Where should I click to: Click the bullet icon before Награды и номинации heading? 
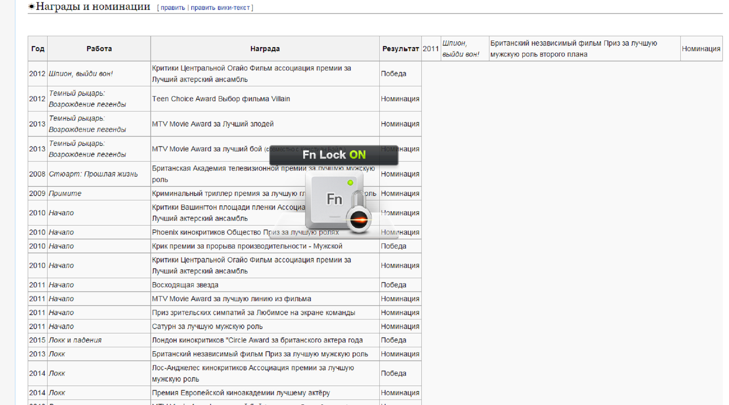31,7
